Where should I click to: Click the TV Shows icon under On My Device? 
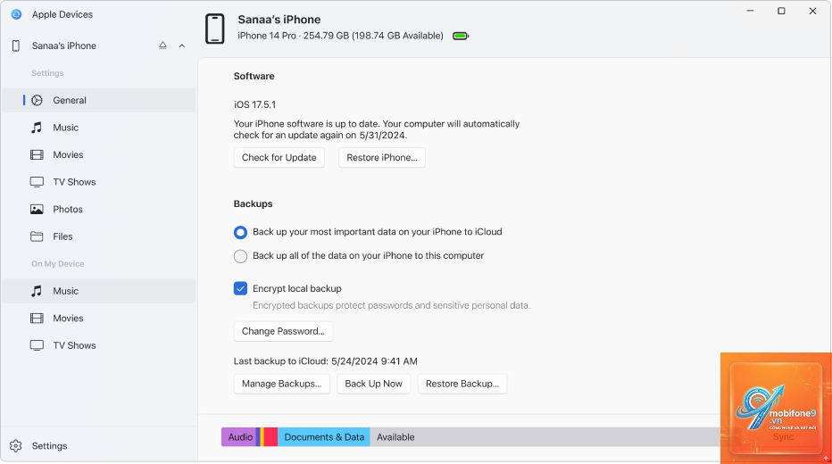[x=37, y=345]
